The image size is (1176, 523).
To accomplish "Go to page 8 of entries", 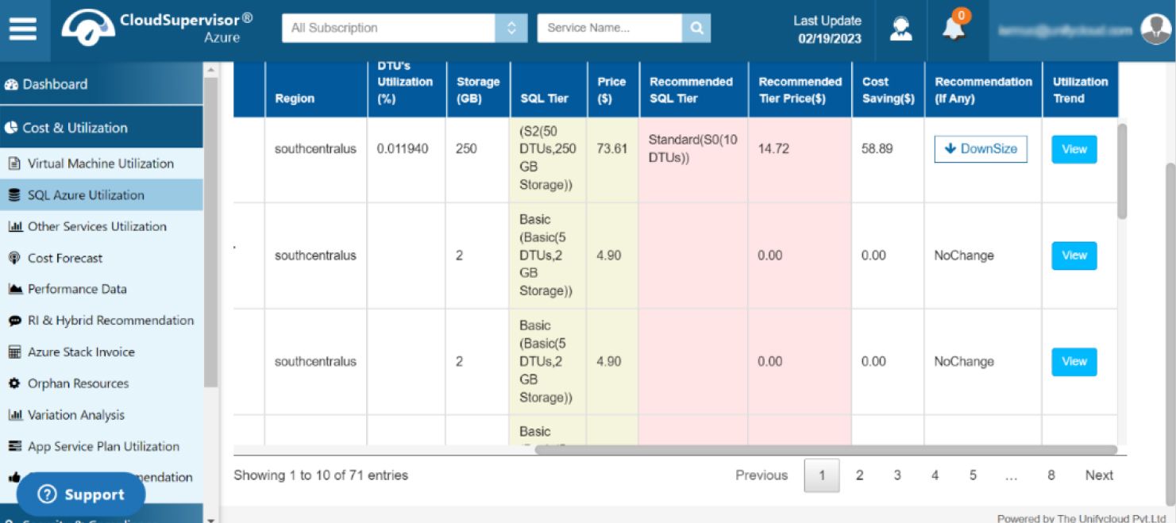I will 1051,475.
